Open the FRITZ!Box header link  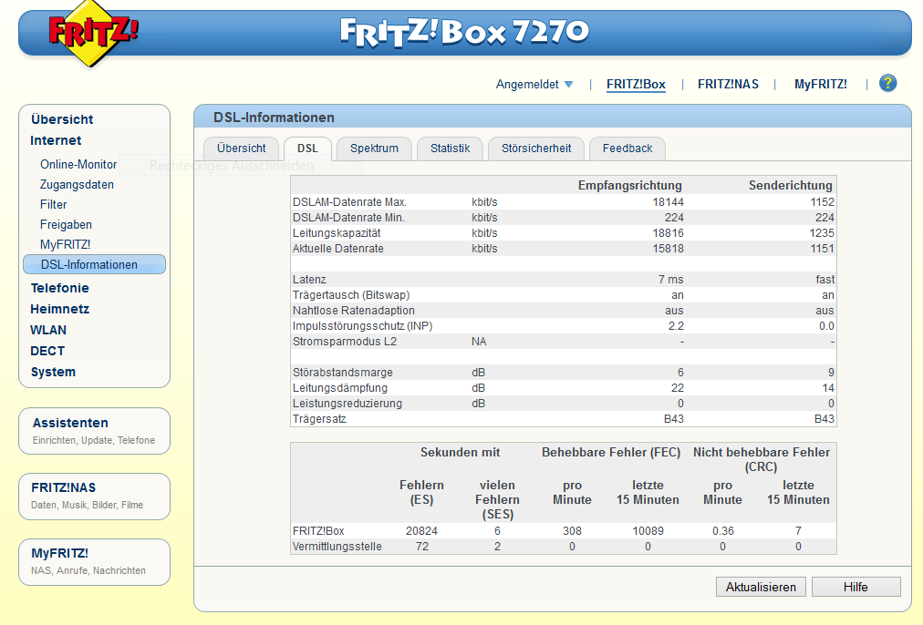click(636, 84)
